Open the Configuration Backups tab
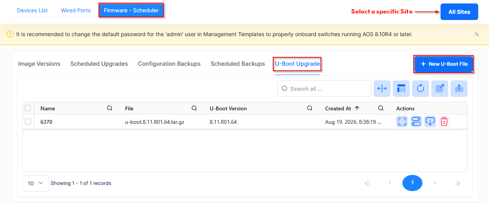This screenshot has height=203, width=489. tap(169, 64)
